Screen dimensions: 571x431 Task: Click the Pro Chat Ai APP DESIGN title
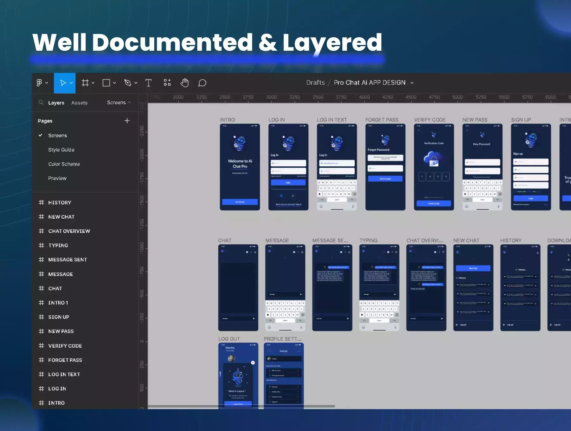coord(370,82)
